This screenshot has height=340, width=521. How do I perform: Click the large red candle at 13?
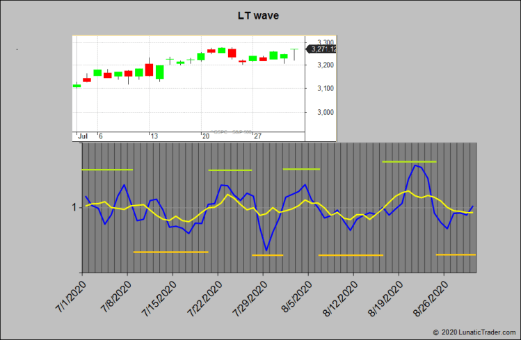coord(149,70)
